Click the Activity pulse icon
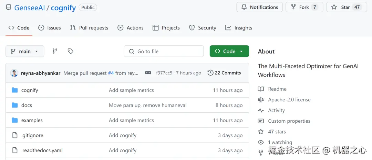Image resolution: width=372 pixels, height=160 pixels. (x=261, y=110)
